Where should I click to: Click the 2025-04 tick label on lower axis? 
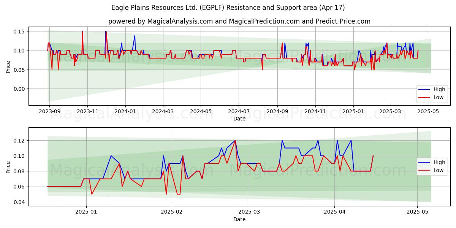coord(334,212)
